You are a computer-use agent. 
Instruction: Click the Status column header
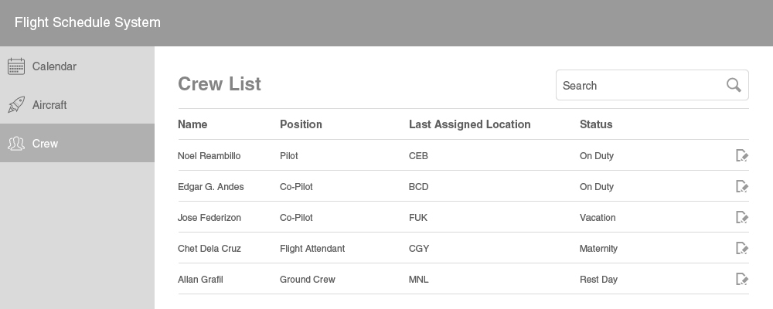tap(596, 124)
